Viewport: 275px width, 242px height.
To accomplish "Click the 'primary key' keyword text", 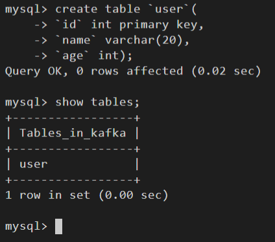I will [x=158, y=25].
